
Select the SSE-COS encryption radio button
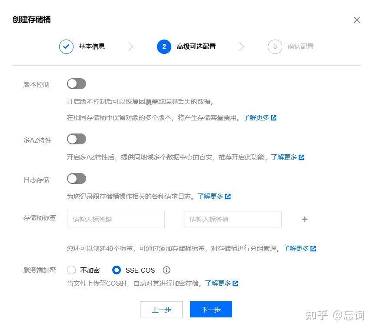(x=117, y=270)
